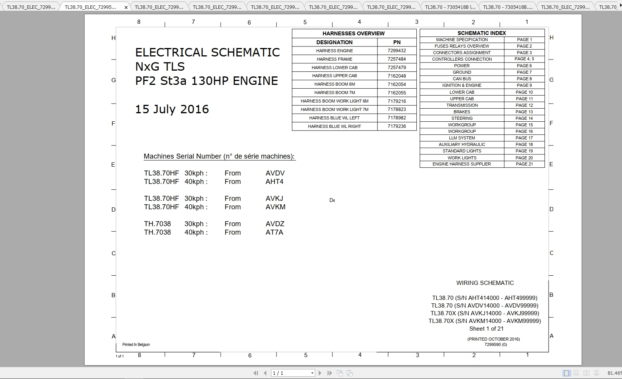Switch to the TL38.70 - 7305418B tab
Image resolution: width=622 pixels, height=379 pixels.
pyautogui.click(x=450, y=6)
